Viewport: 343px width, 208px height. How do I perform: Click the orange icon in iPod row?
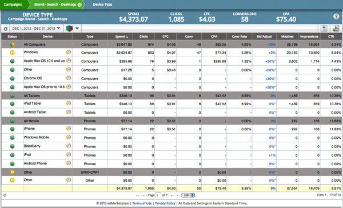[69, 154]
